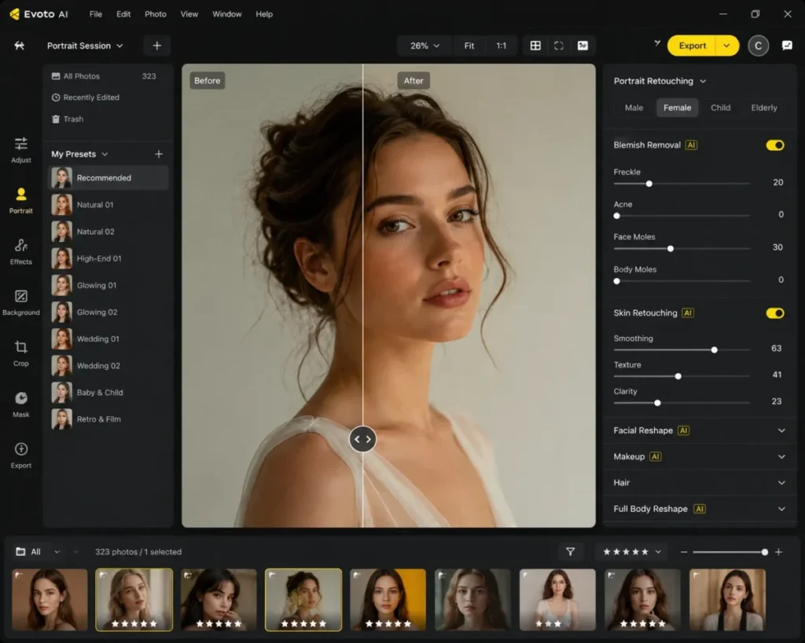Apply the Recommended preset
The height and width of the screenshot is (643, 805).
108,178
